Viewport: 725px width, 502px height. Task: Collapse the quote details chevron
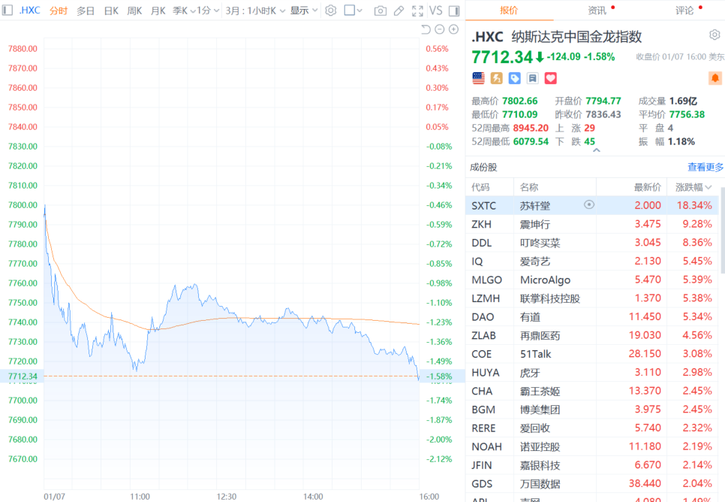click(597, 150)
